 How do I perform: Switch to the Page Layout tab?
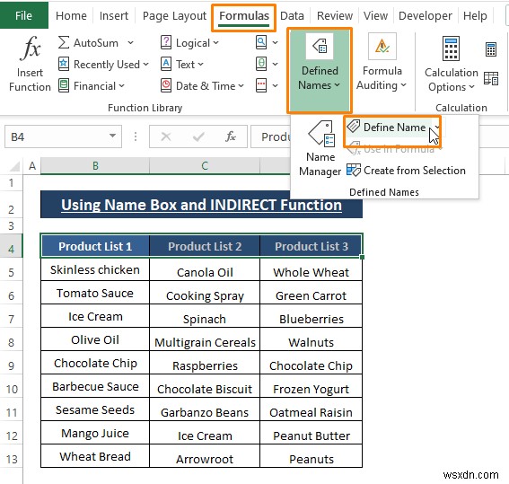tap(174, 16)
